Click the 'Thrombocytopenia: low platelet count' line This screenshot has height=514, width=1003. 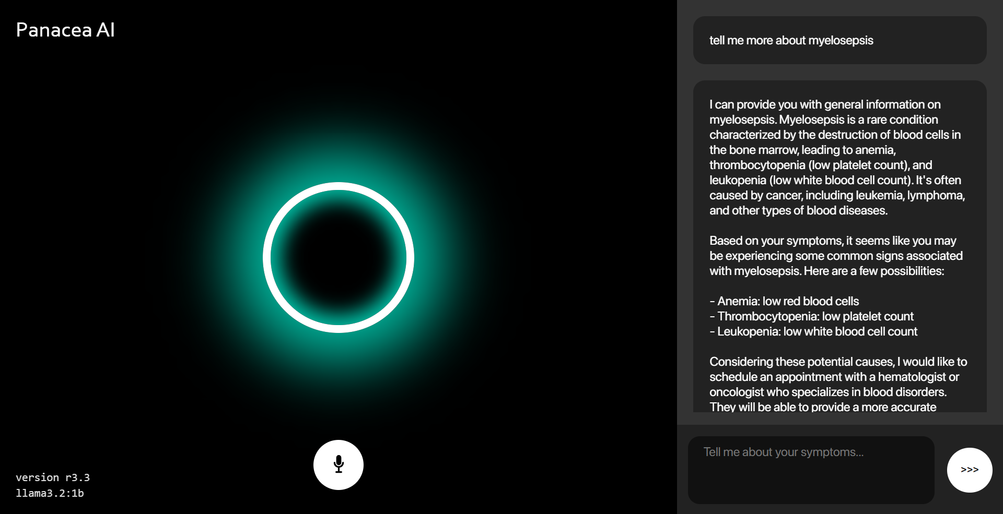tap(811, 316)
